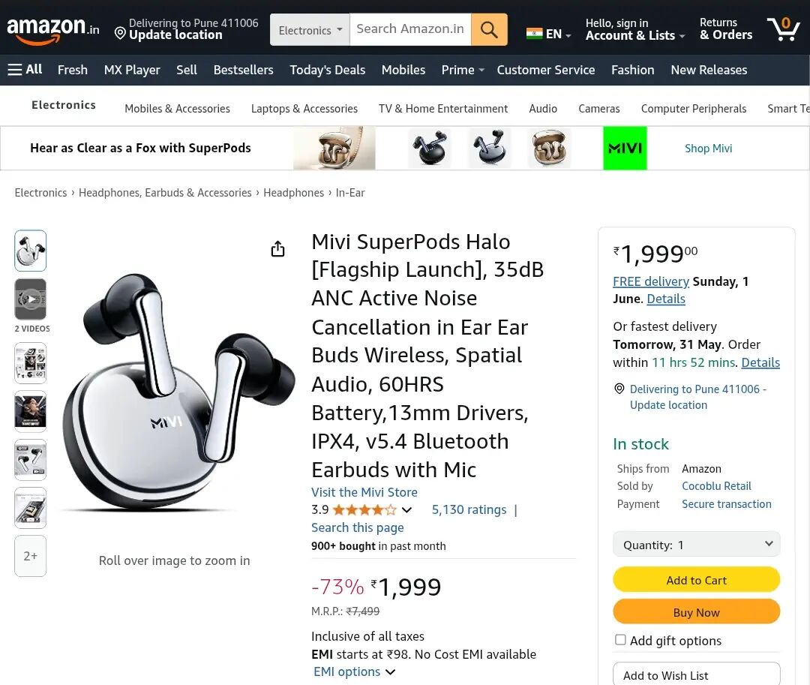The height and width of the screenshot is (685, 810).
Task: Click the share icon above product image
Action: [x=277, y=249]
